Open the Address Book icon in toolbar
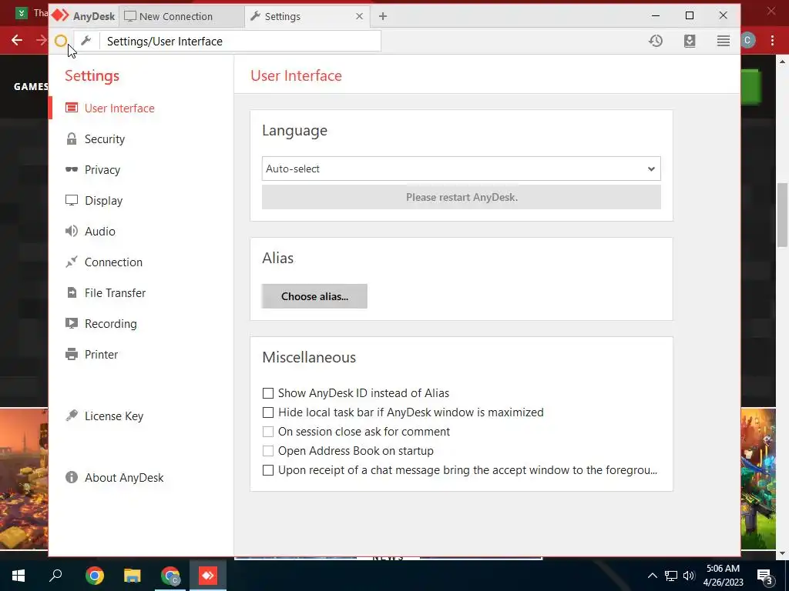 690,41
